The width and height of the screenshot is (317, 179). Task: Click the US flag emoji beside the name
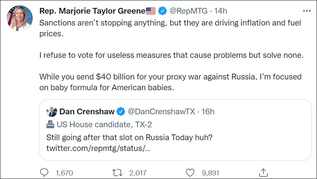coord(151,11)
